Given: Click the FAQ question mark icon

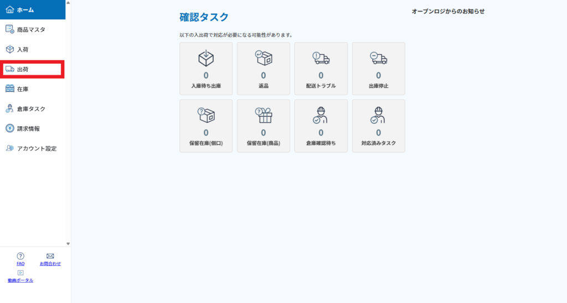Looking at the screenshot, I should (x=20, y=256).
